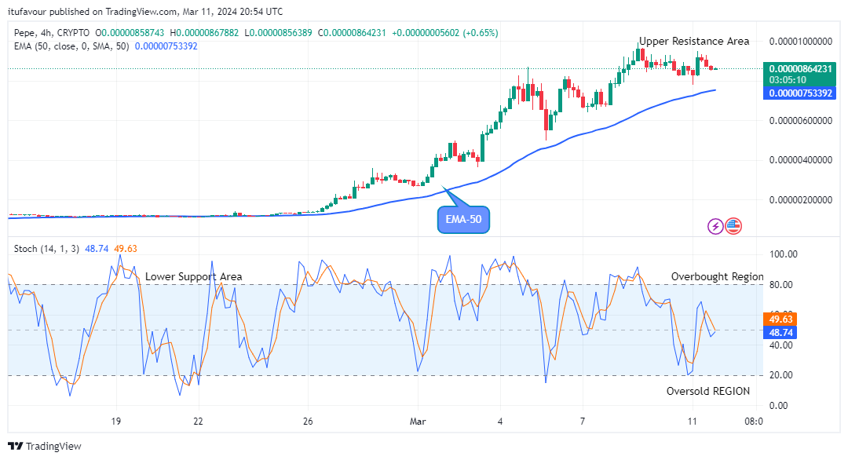Click the 22 date on time axis

(199, 421)
